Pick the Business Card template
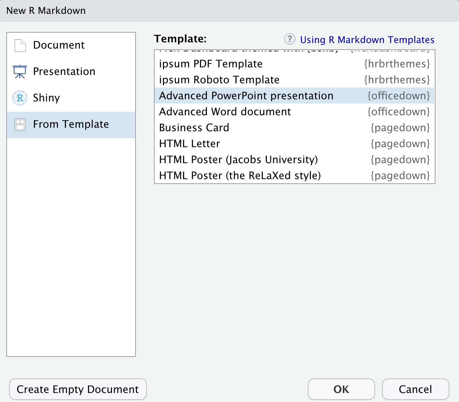The width and height of the screenshot is (459, 402). point(294,128)
